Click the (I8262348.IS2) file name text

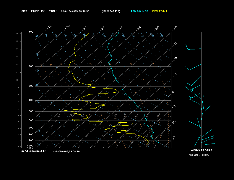(x=111, y=11)
